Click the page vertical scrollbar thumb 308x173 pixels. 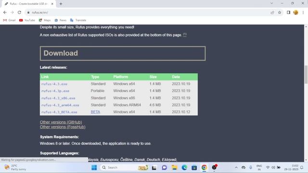click(306, 74)
